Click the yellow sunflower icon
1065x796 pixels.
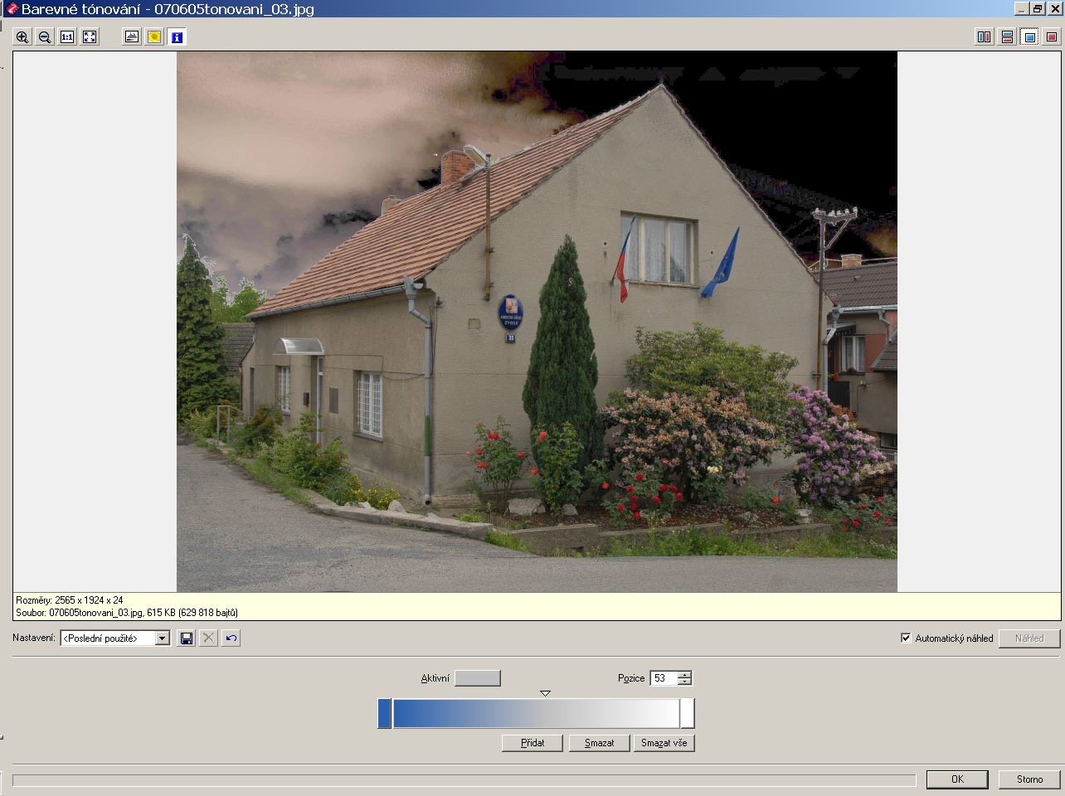[x=154, y=37]
